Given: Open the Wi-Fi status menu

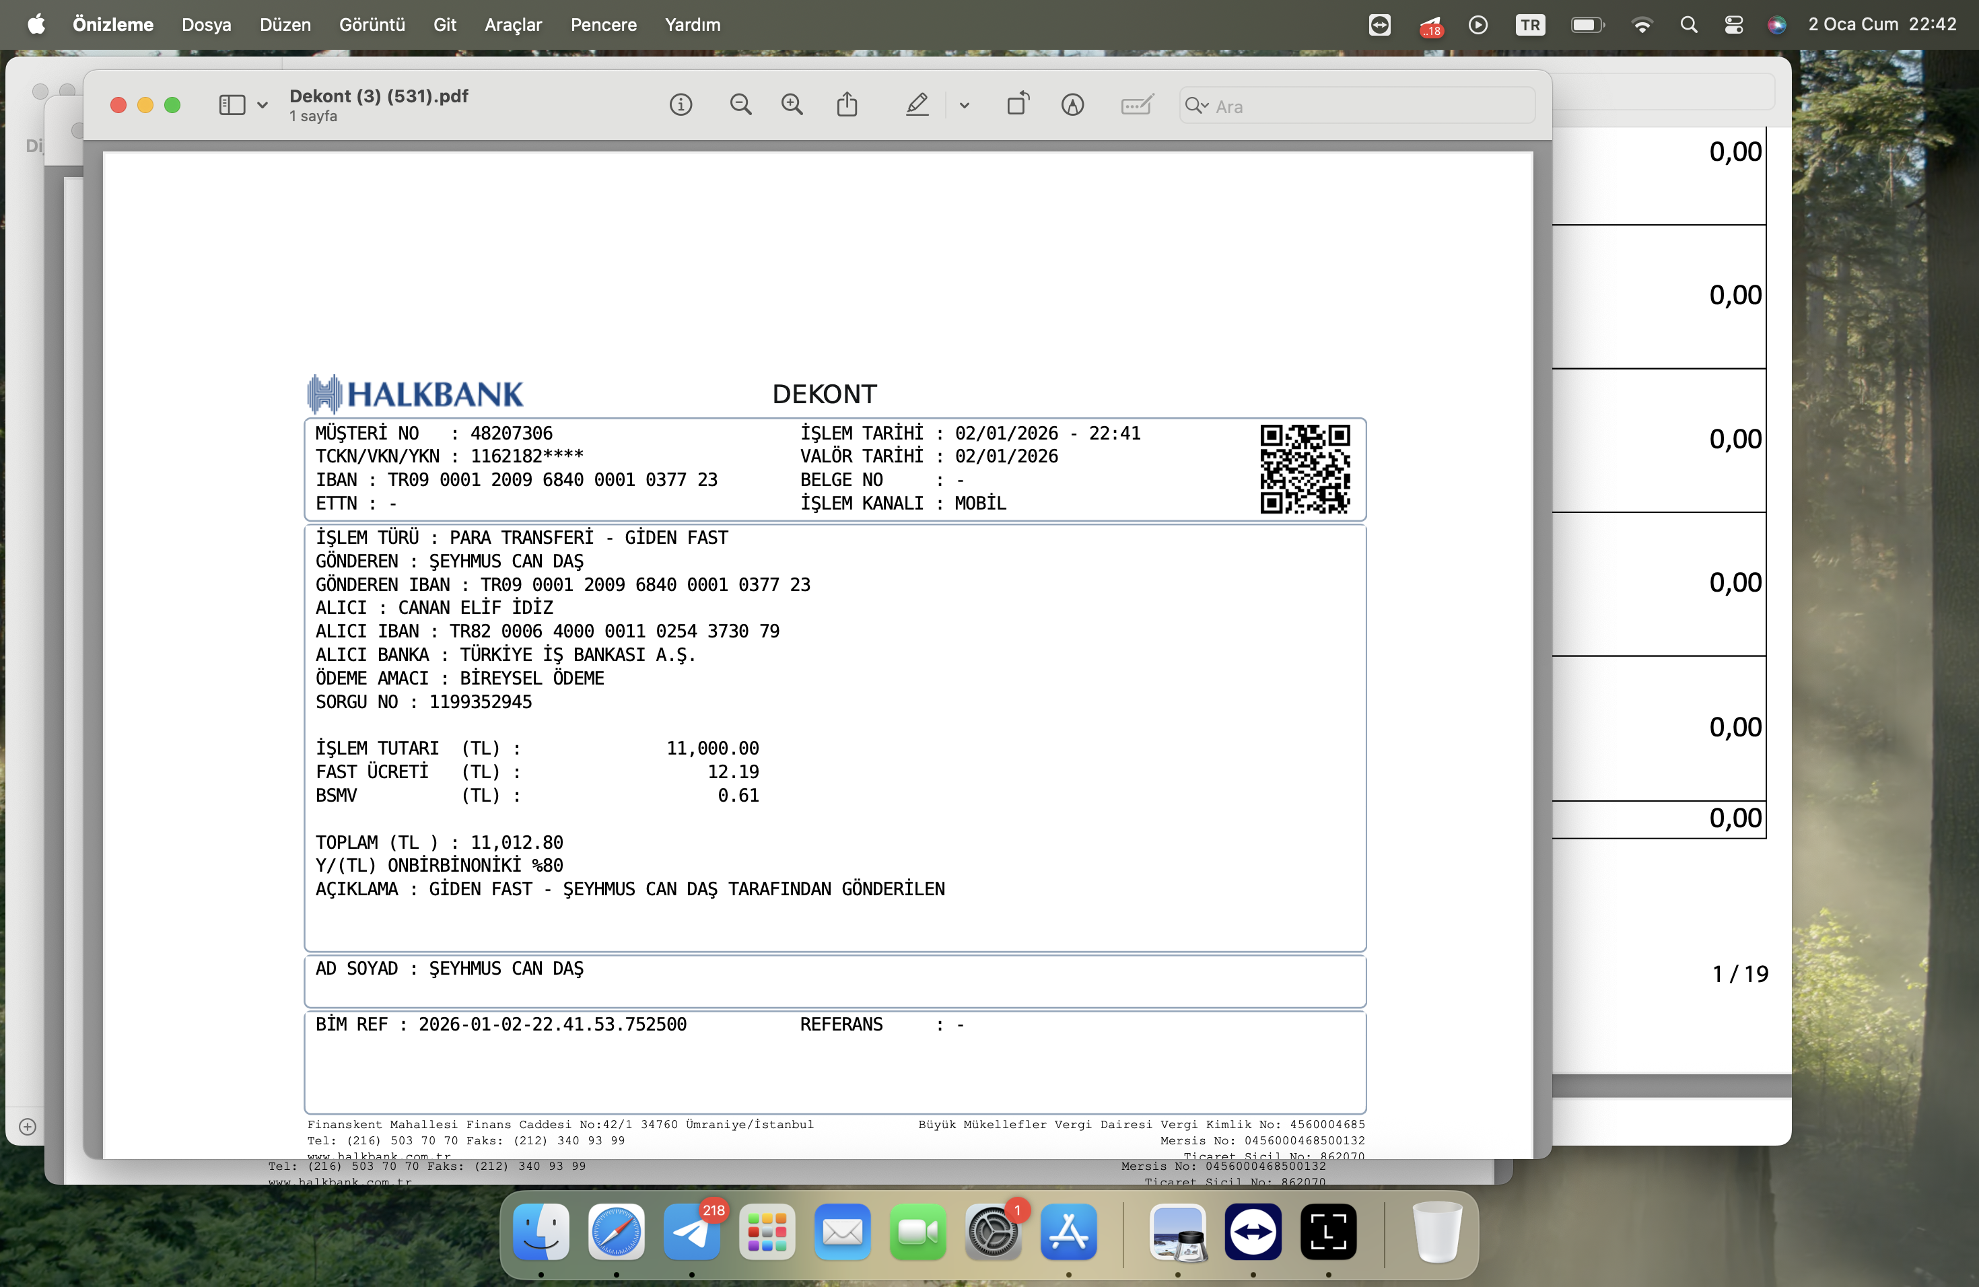Looking at the screenshot, I should 1642,25.
